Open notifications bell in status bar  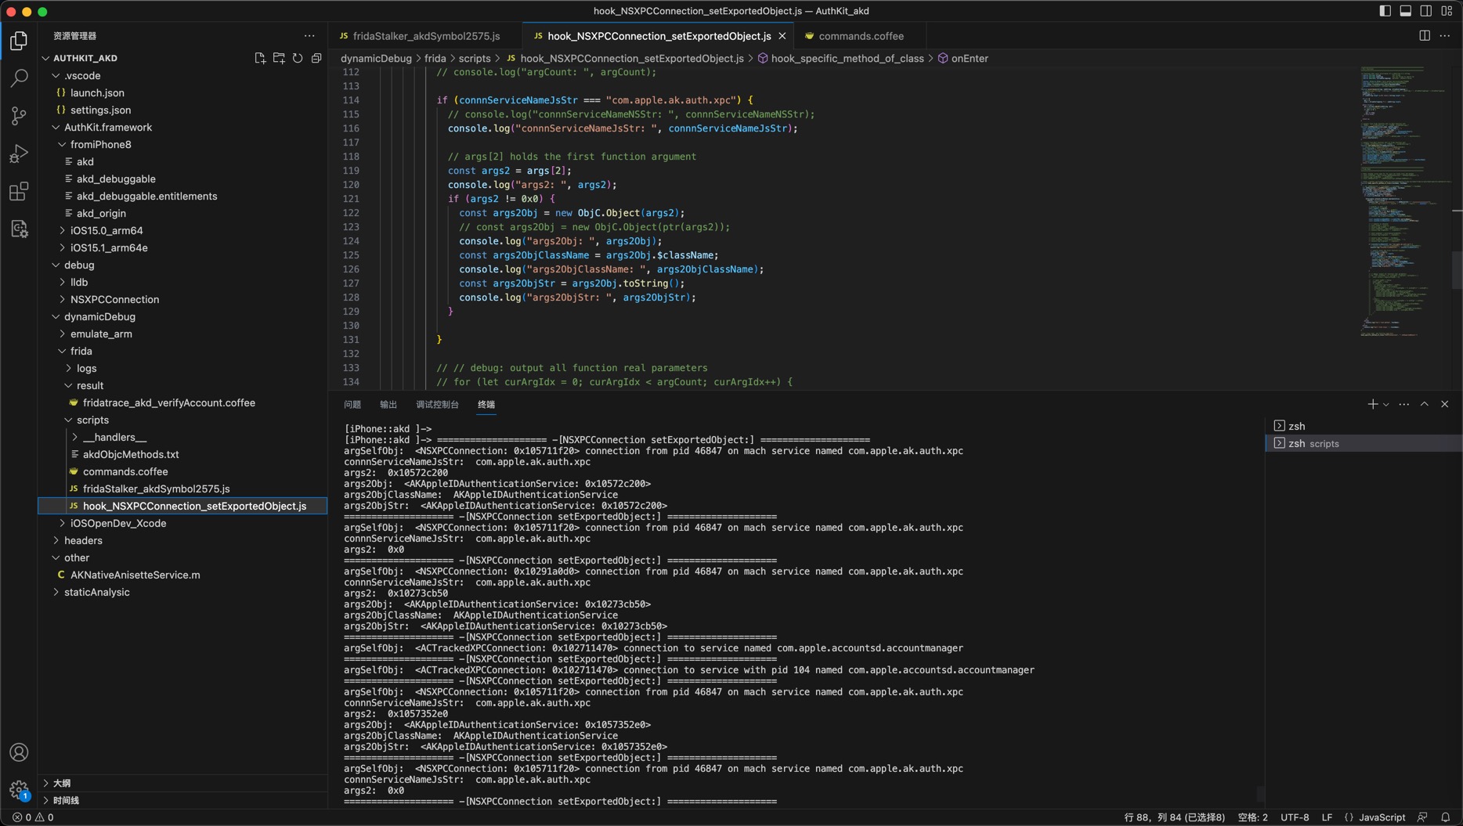(1445, 817)
